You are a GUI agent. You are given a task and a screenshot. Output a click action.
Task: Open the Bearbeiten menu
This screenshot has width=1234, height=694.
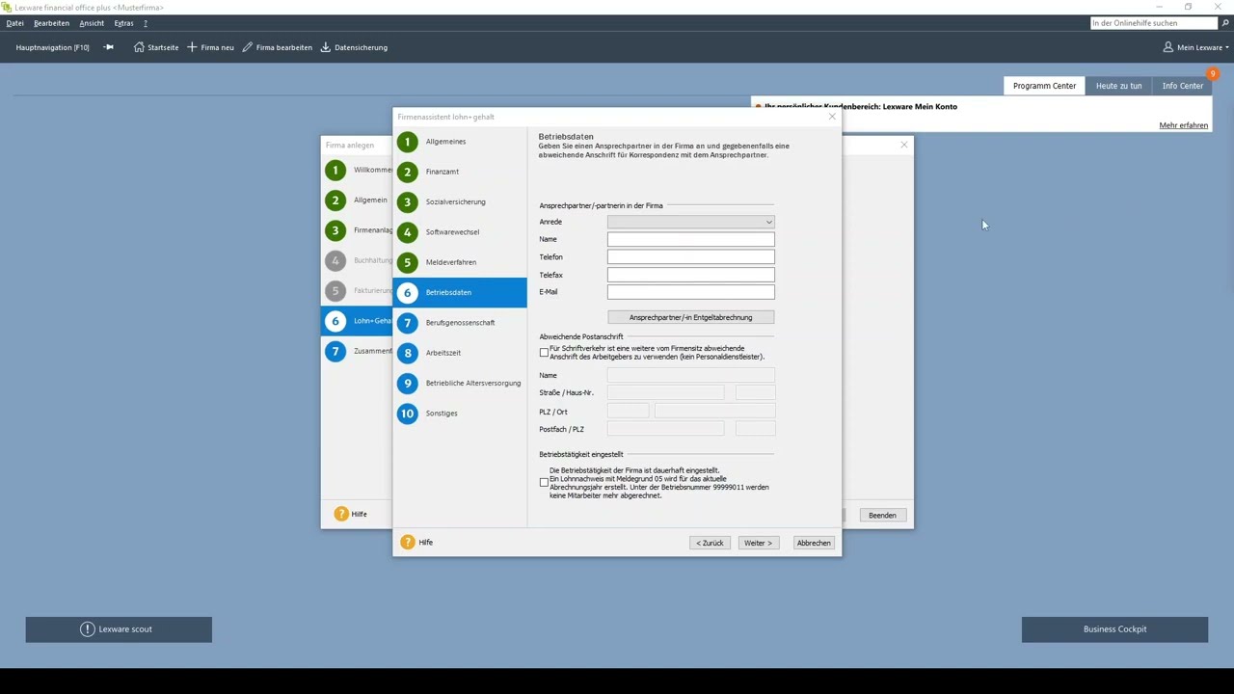51,23
